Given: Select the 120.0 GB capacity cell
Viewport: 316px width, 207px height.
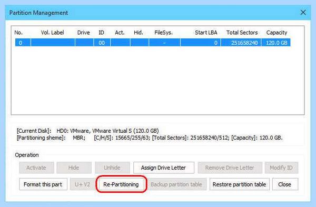Looking at the screenshot, I should coord(276,43).
